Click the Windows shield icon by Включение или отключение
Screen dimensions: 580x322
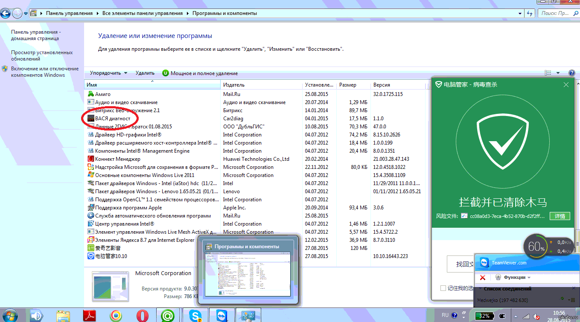(x=5, y=69)
